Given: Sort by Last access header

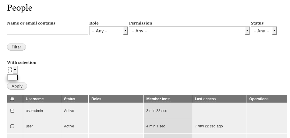Looking at the screenshot, I should click(205, 99).
